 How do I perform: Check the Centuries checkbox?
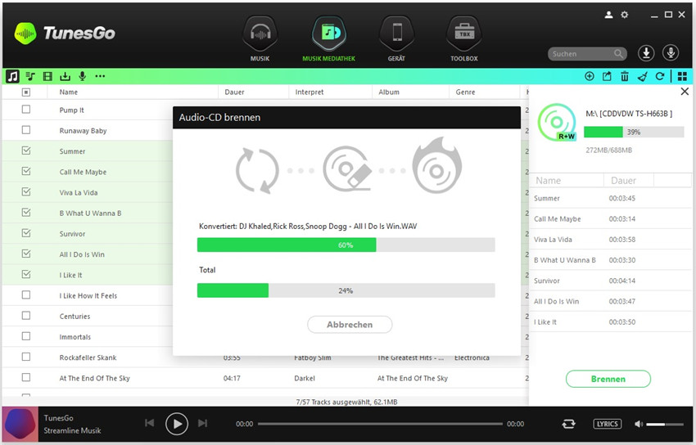point(26,315)
